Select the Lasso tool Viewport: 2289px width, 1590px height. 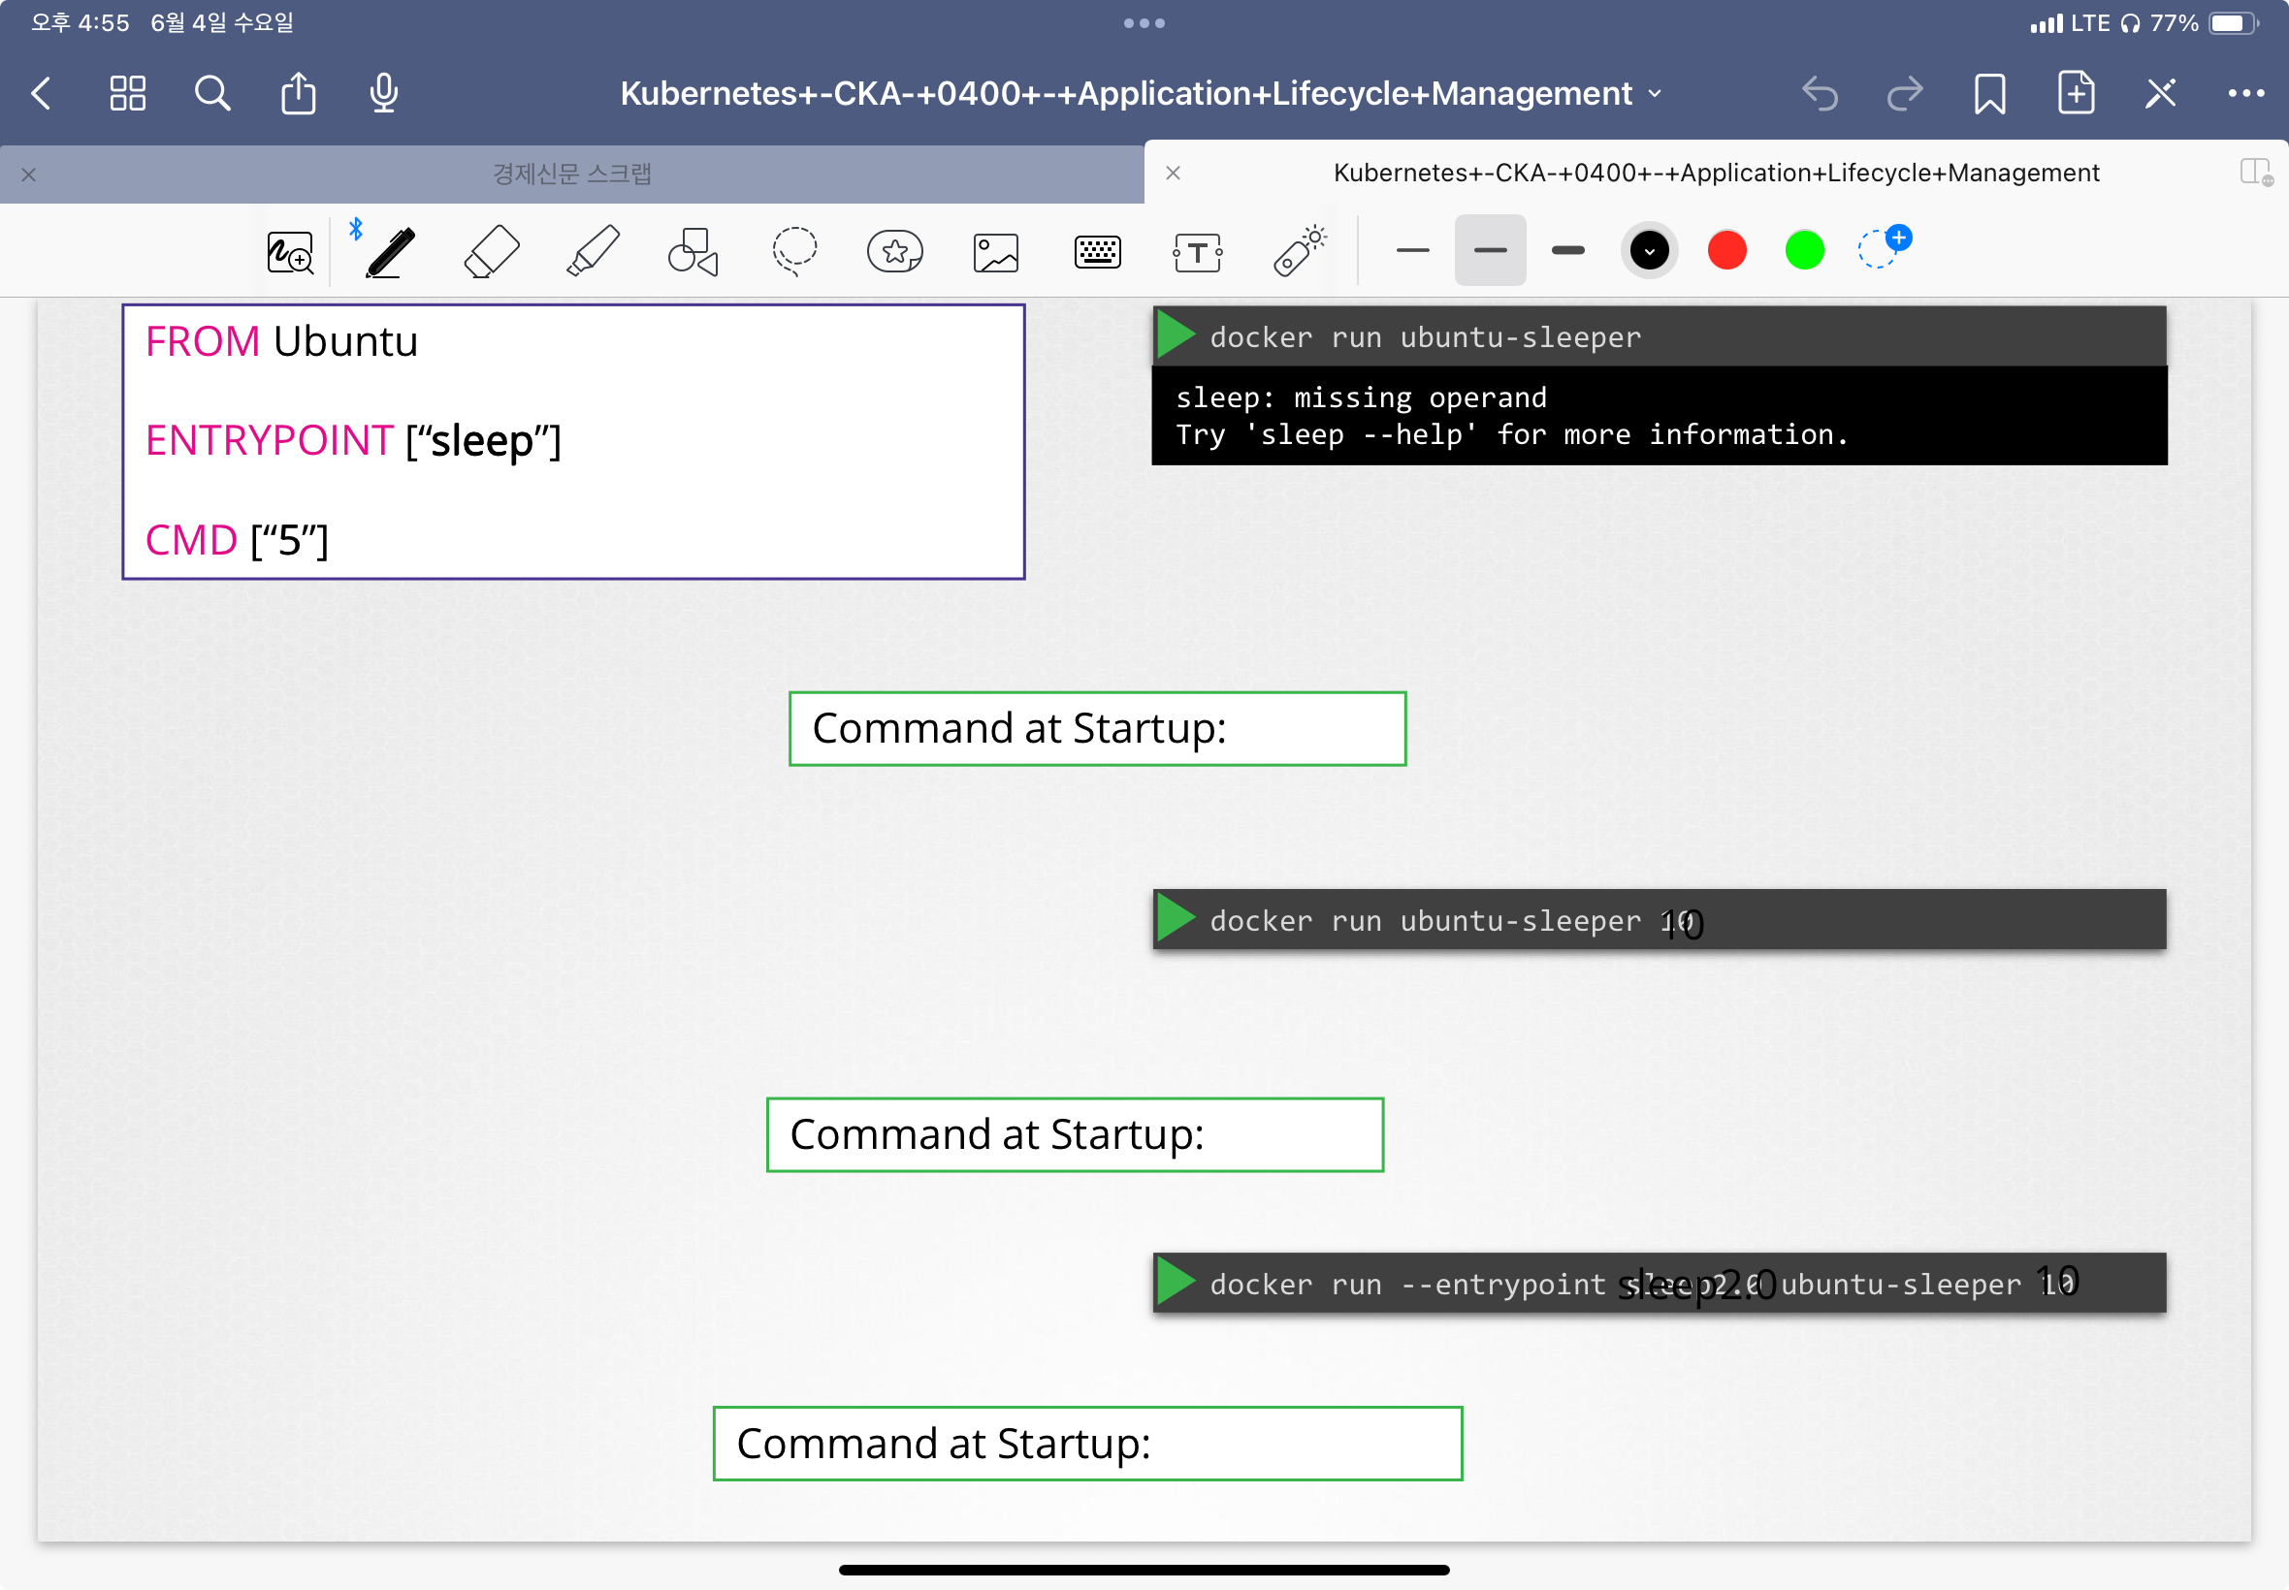click(x=794, y=251)
